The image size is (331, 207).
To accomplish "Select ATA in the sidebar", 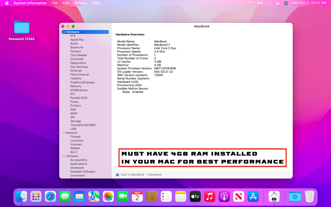I will 73,36.
